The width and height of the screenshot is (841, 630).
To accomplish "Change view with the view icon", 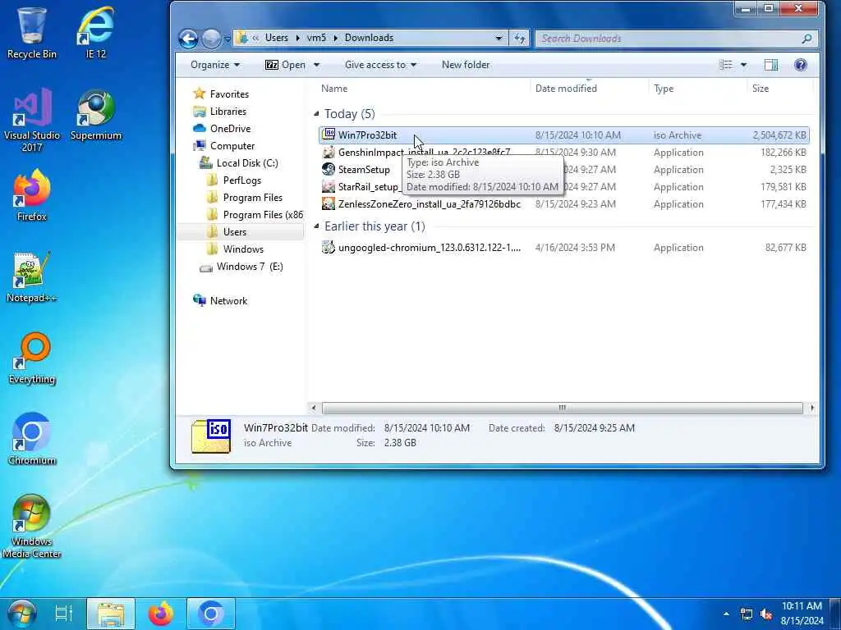I will coord(726,65).
